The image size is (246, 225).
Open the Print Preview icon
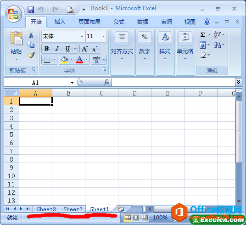(70, 10)
